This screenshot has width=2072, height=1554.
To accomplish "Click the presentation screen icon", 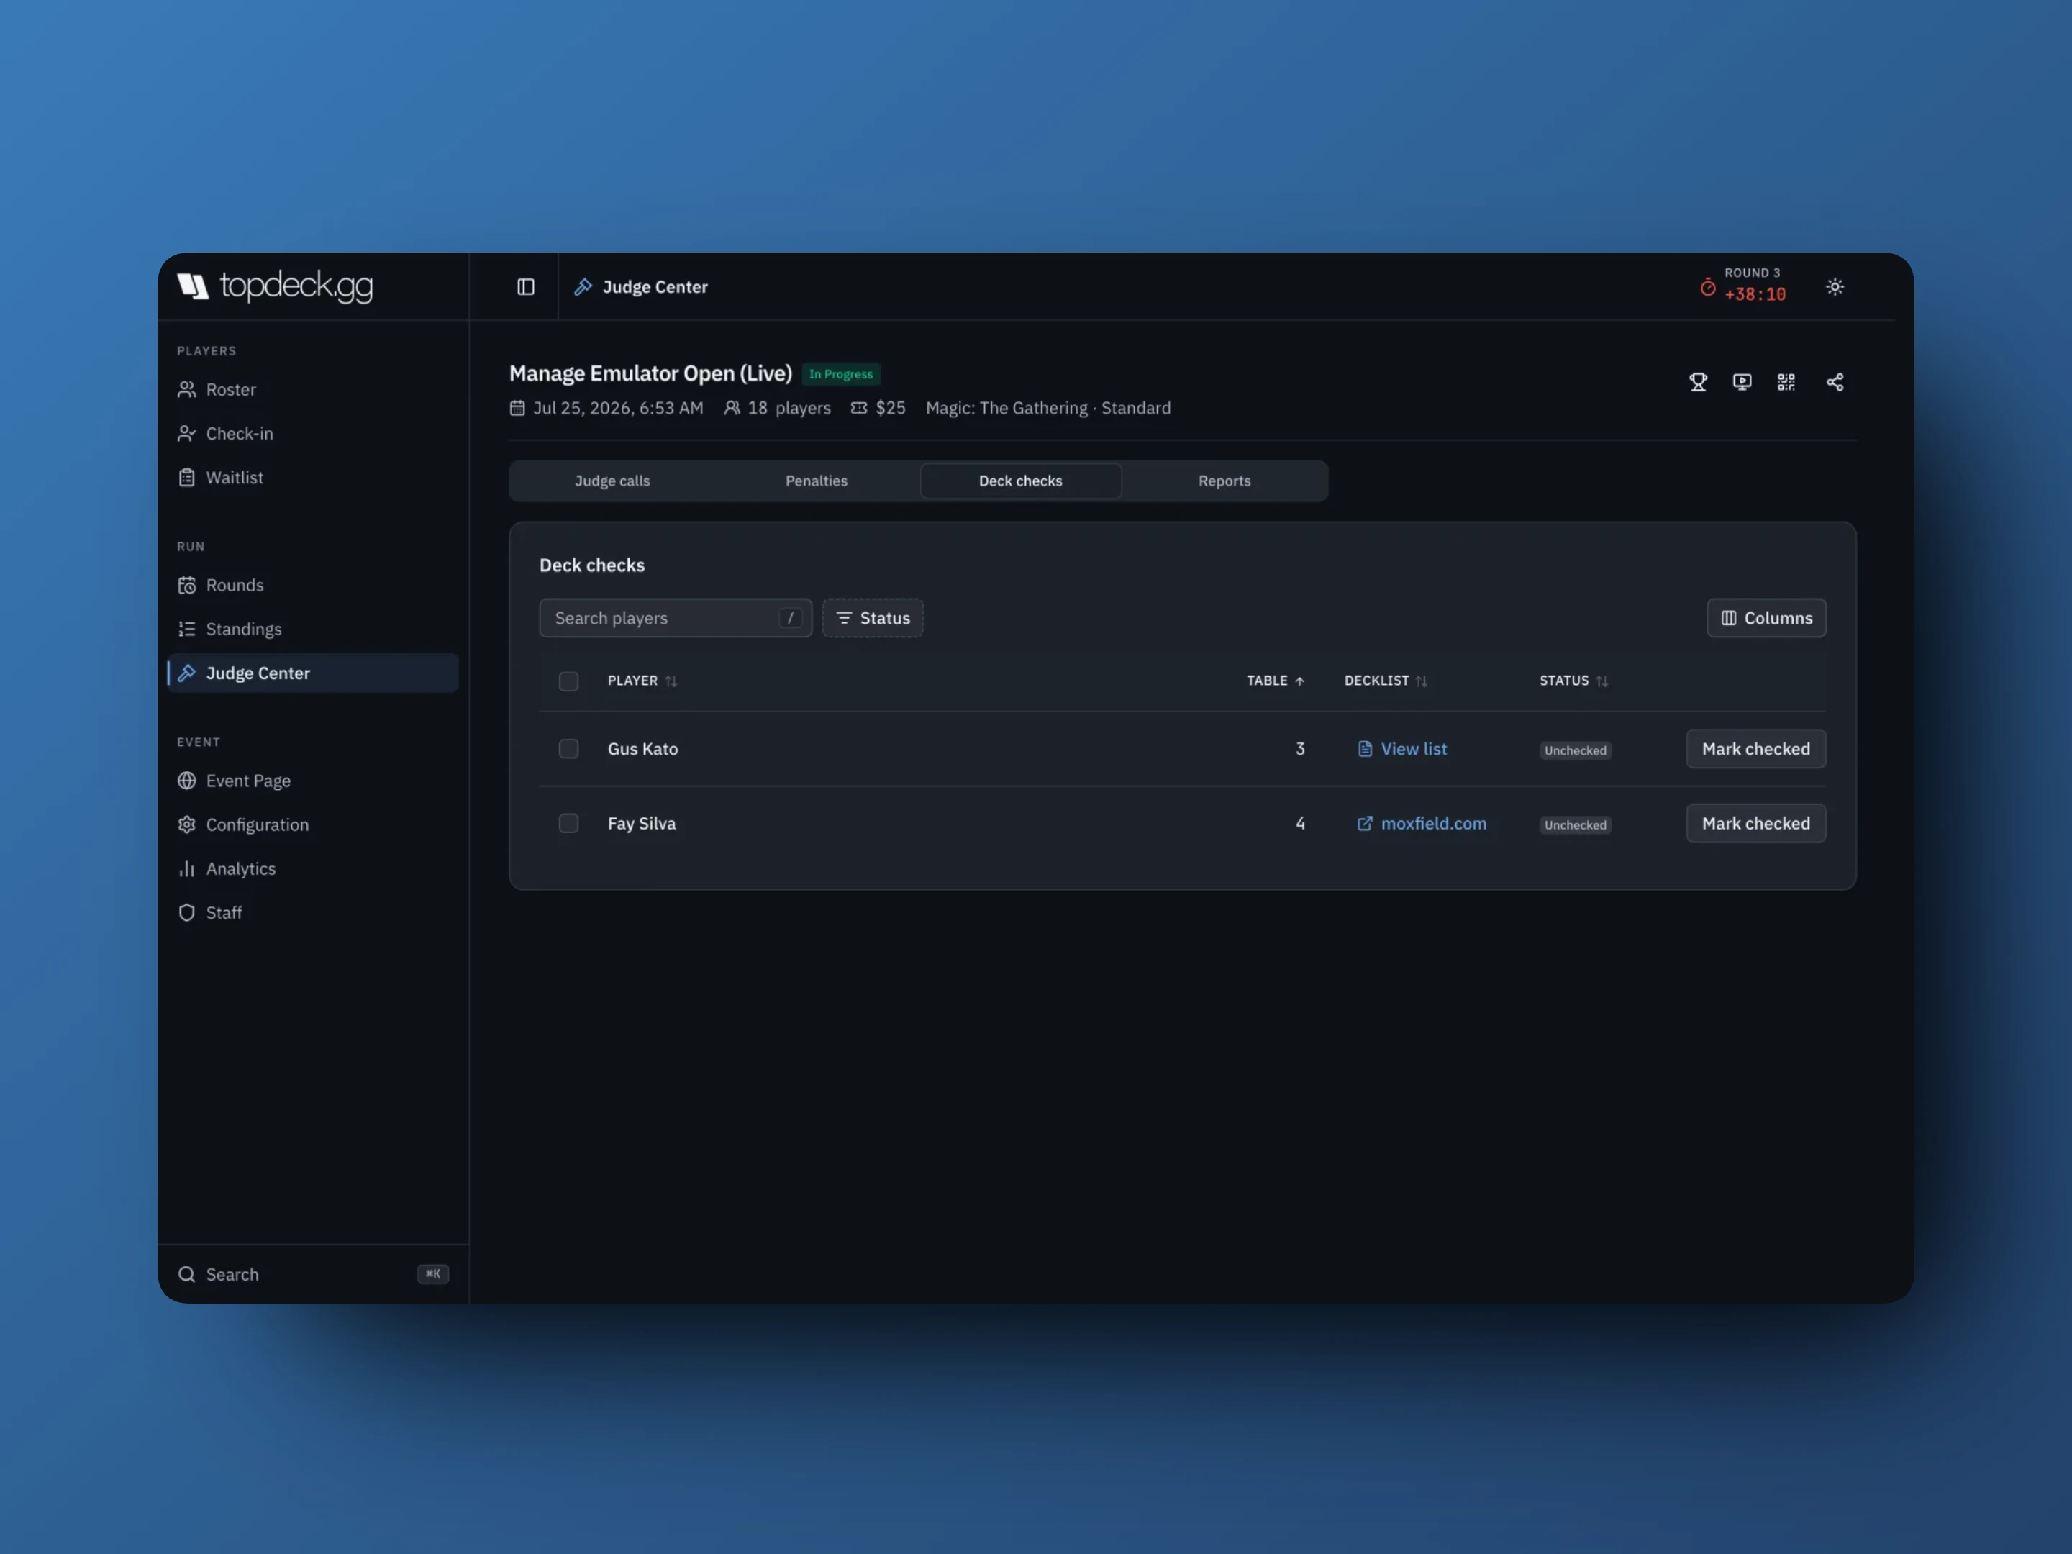I will coord(1741,382).
